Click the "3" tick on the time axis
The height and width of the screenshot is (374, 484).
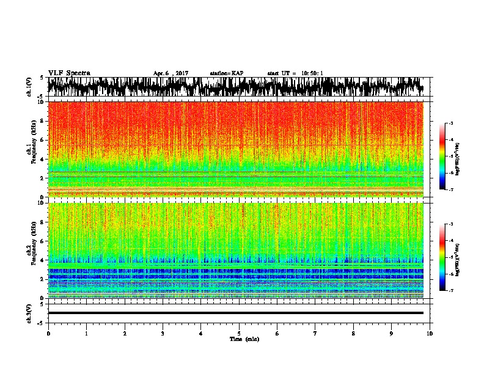163,333
